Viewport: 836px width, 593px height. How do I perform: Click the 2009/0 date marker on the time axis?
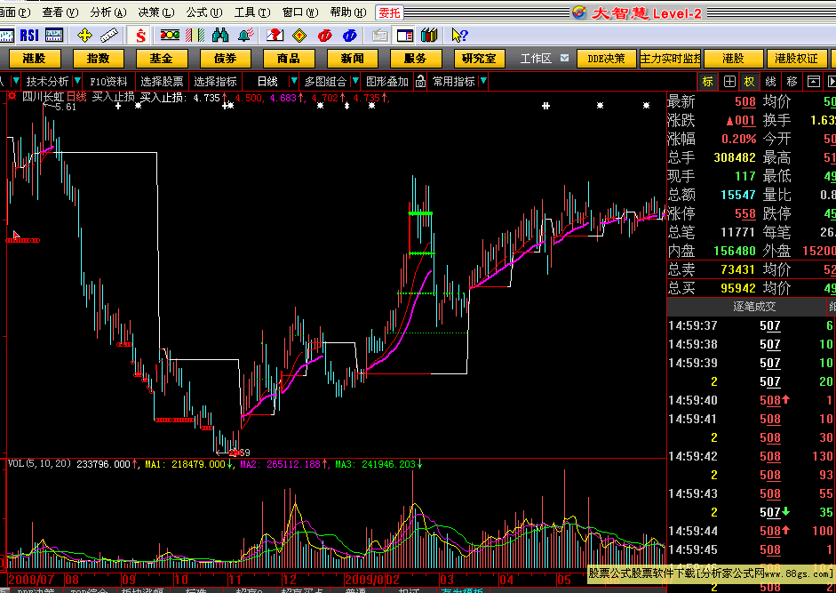tap(363, 580)
